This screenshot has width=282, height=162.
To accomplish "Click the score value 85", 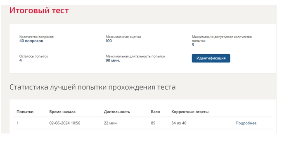I will pyautogui.click(x=153, y=123).
